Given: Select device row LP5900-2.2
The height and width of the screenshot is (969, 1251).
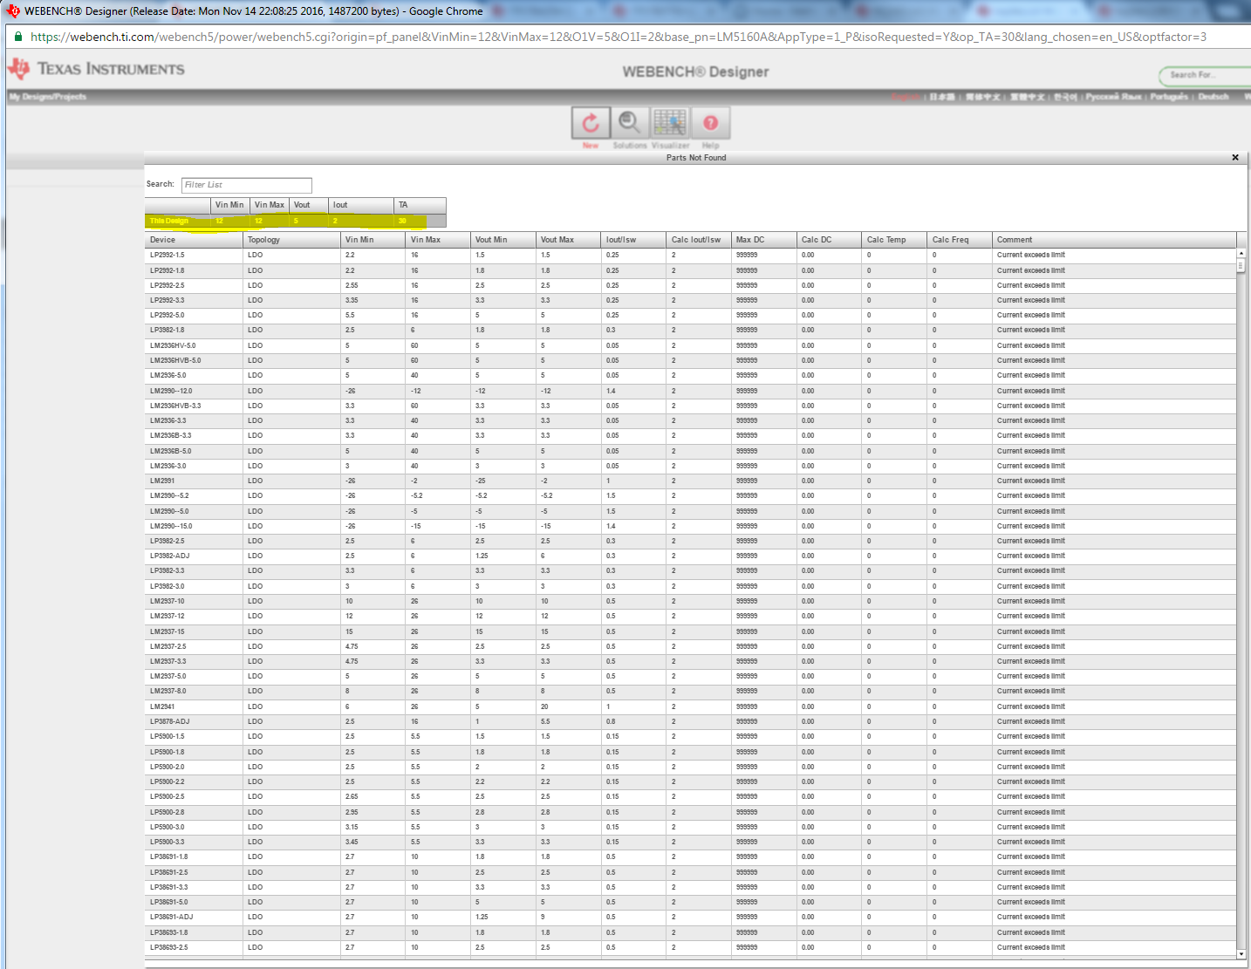Looking at the screenshot, I should tap(690, 782).
